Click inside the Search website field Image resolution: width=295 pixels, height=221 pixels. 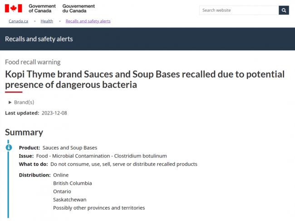click(239, 10)
